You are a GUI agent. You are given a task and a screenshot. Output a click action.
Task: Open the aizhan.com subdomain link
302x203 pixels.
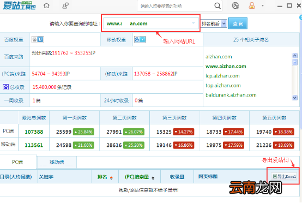click(x=219, y=57)
